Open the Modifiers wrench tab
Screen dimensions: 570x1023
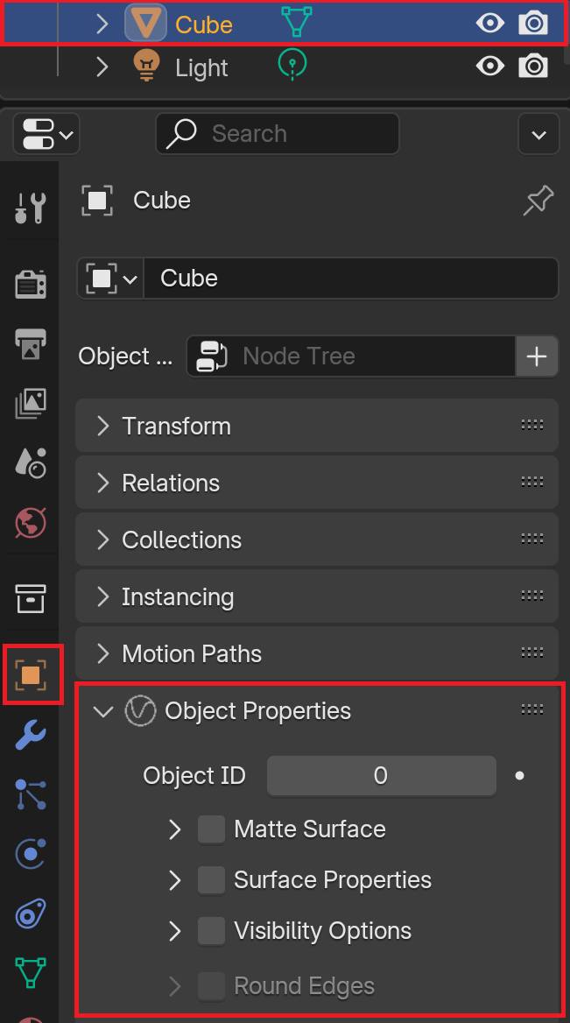coord(30,735)
